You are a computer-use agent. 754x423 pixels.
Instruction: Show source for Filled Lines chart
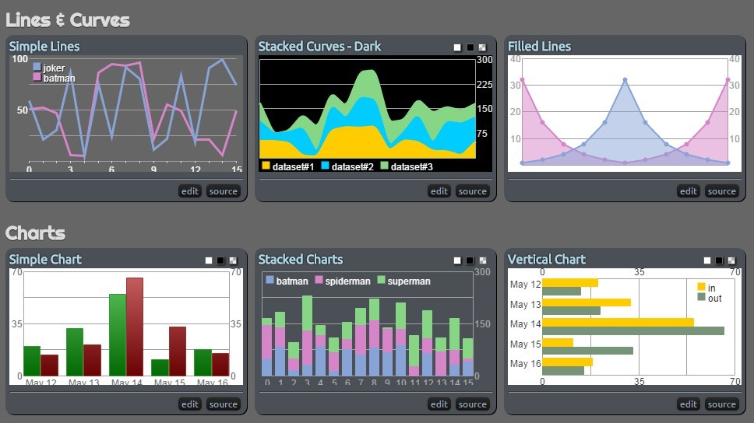tap(721, 191)
